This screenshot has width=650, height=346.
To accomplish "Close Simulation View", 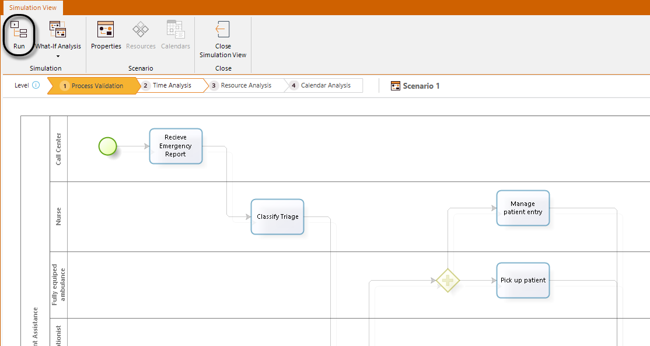I will click(223, 39).
